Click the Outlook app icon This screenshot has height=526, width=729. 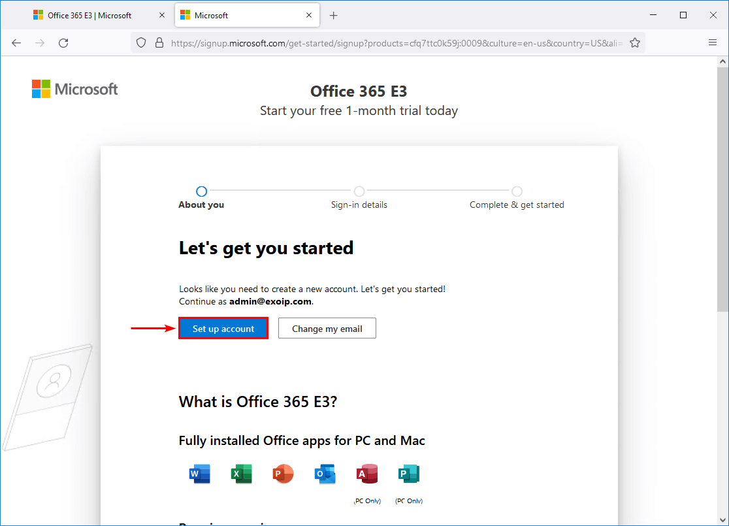click(x=325, y=474)
